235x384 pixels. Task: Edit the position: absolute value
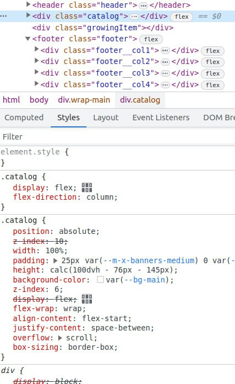click(x=76, y=231)
